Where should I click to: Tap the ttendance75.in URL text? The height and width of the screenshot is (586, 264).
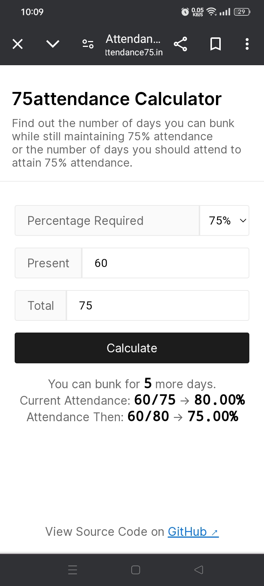click(134, 52)
